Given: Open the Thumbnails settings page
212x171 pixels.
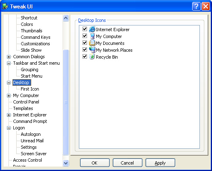Looking at the screenshot, I should point(32,31).
